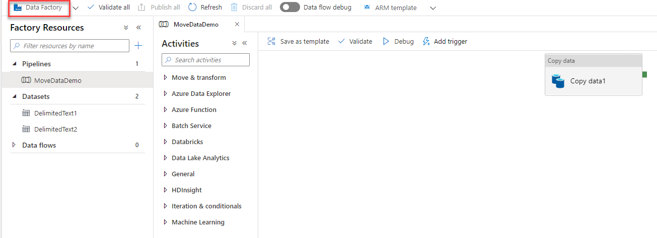Add a new factory resource with plus icon
This screenshot has height=238, width=657.
138,46
